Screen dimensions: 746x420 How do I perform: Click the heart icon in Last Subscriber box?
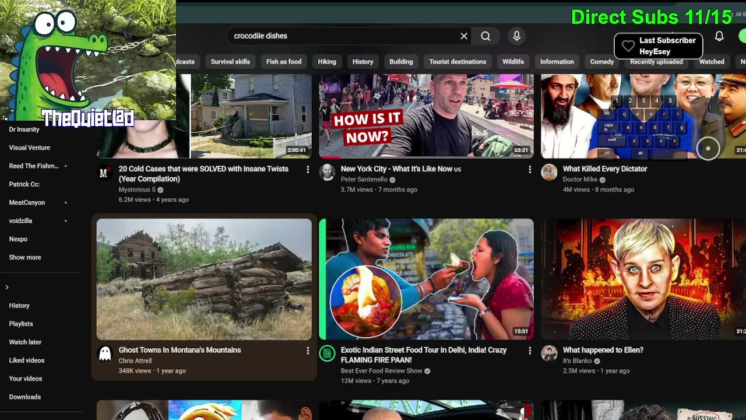pyautogui.click(x=628, y=46)
